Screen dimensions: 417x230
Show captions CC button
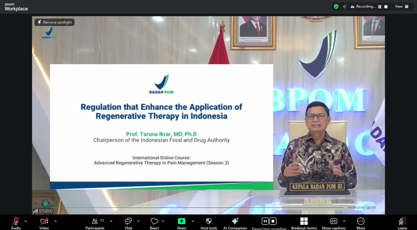334,223
